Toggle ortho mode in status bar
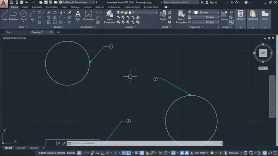This screenshot has height=156, width=278. click(x=103, y=153)
